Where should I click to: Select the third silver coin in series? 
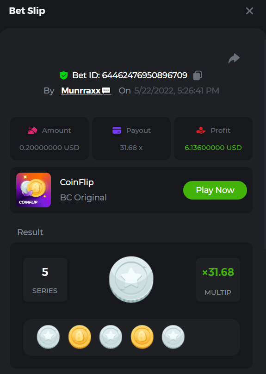pos(111,337)
